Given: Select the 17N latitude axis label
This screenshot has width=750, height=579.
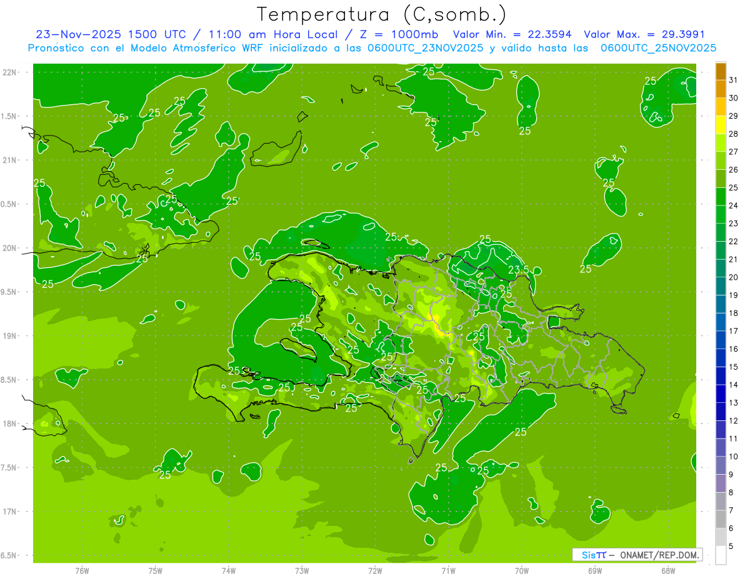Looking at the screenshot, I should point(11,512).
